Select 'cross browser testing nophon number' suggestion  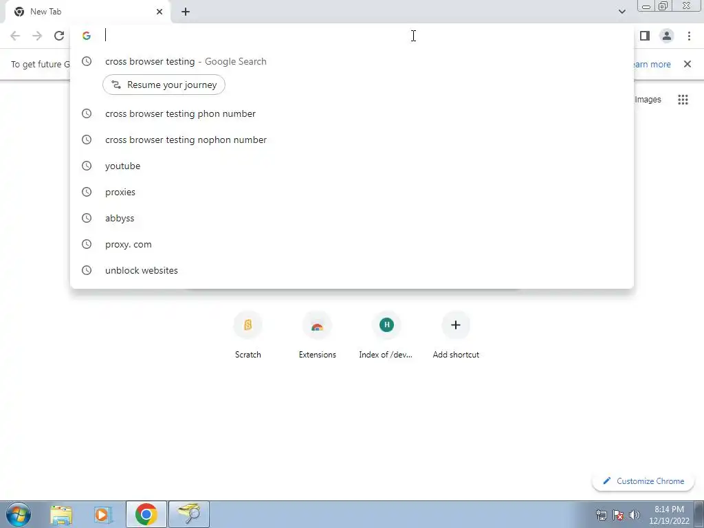point(352,140)
